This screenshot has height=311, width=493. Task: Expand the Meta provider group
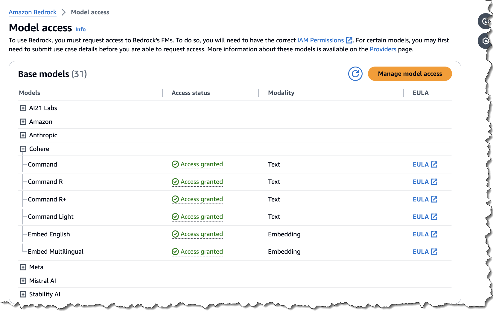[x=23, y=267]
